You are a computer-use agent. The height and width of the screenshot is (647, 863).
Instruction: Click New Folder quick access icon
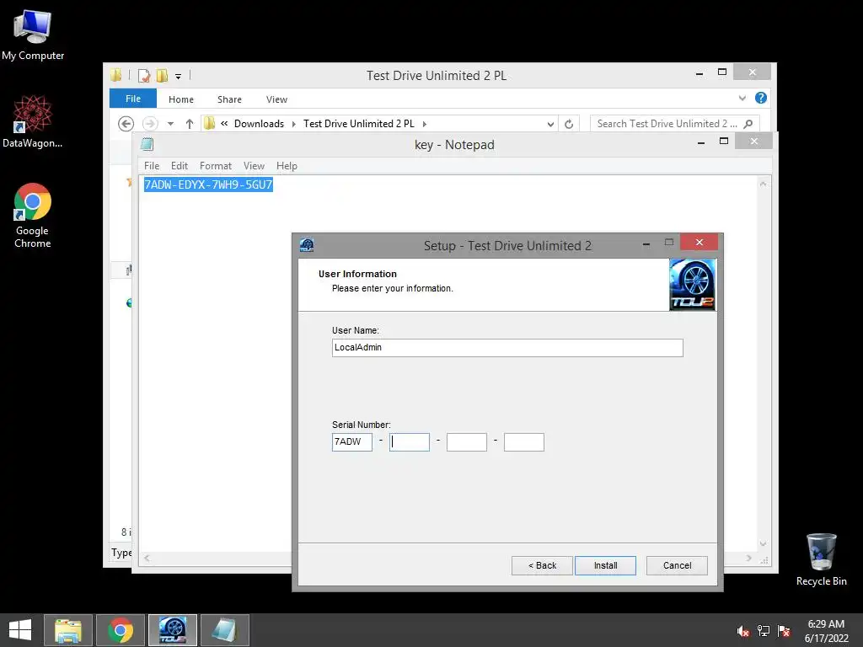162,75
